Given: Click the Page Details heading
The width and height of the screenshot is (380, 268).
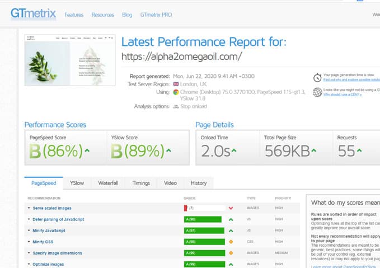Looking at the screenshot, I should [x=214, y=125].
